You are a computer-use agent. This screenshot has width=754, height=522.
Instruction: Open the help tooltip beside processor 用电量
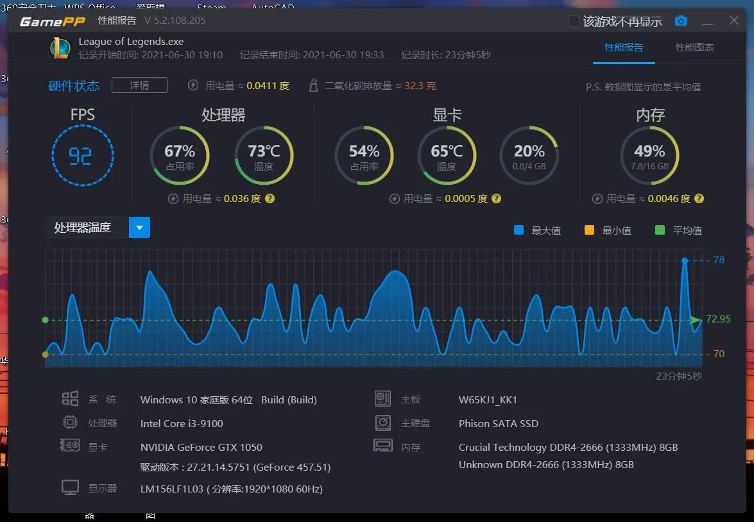[x=270, y=199]
